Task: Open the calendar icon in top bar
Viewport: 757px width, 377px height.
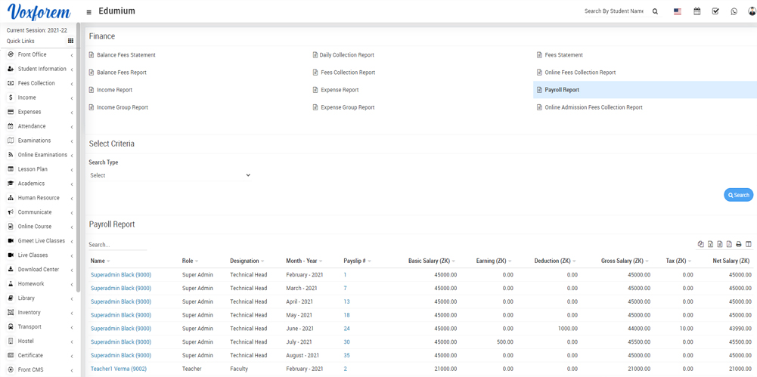Action: pyautogui.click(x=697, y=11)
